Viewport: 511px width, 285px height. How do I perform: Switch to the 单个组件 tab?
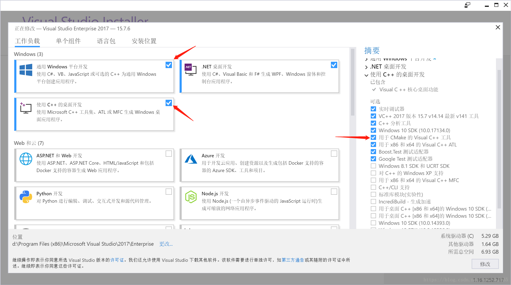(x=68, y=41)
